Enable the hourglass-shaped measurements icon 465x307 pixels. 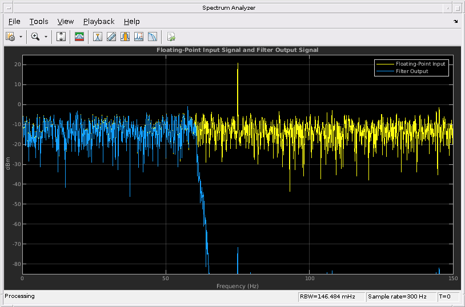98,37
